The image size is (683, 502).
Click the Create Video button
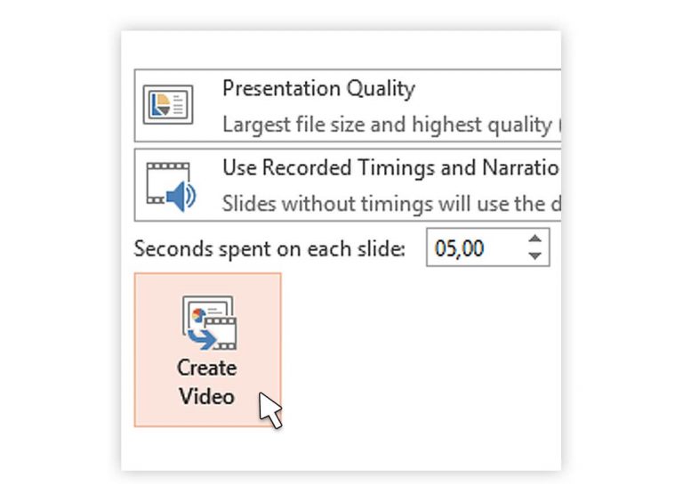[x=207, y=350]
